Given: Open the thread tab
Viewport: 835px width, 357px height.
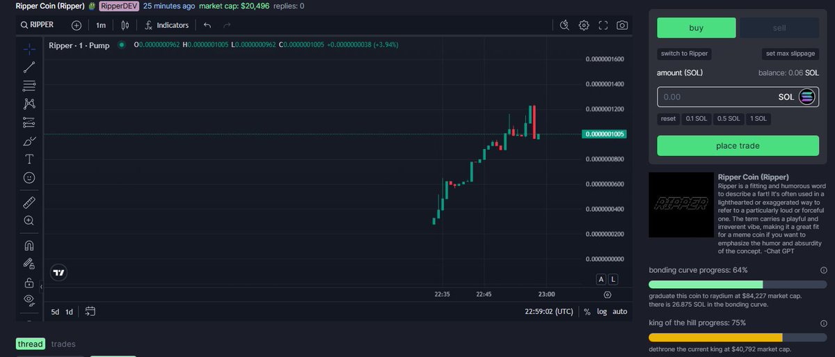Looking at the screenshot, I should 31,344.
